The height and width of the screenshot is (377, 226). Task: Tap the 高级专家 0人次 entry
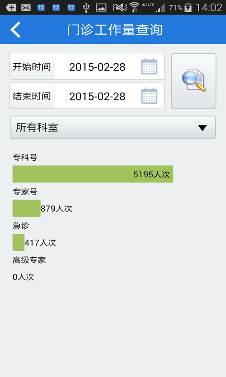click(23, 277)
